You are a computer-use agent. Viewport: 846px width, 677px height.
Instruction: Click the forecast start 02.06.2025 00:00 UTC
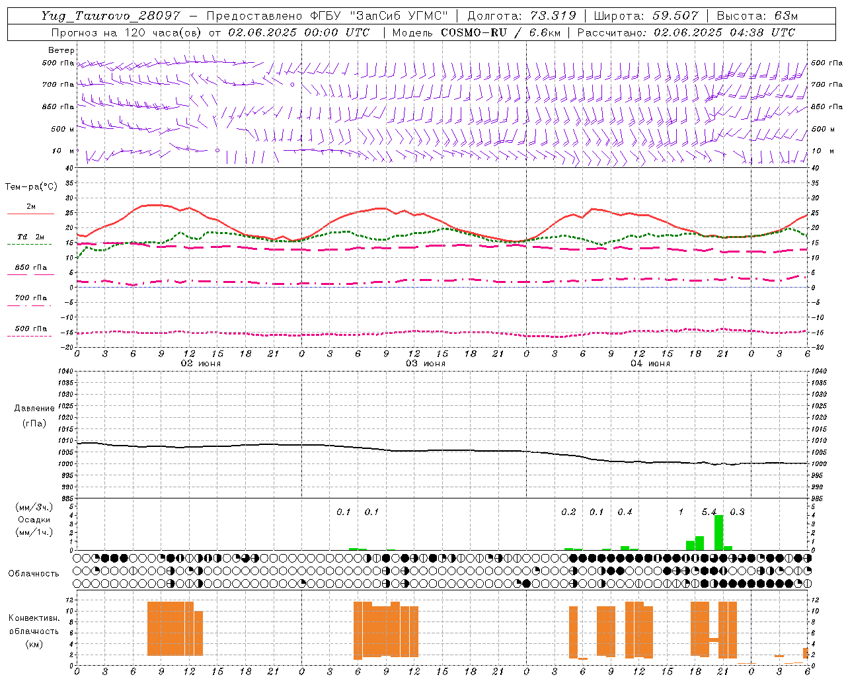click(x=299, y=32)
